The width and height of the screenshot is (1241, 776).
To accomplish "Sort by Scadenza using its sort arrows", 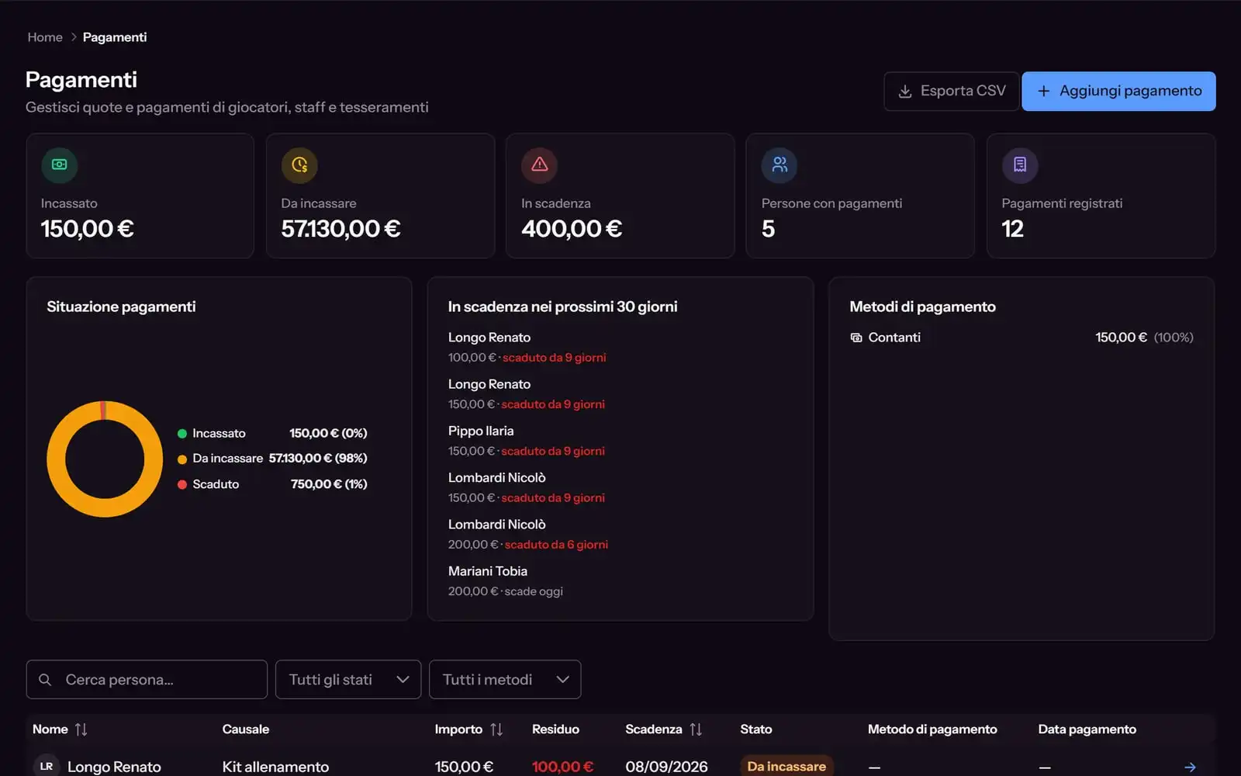I will (696, 729).
